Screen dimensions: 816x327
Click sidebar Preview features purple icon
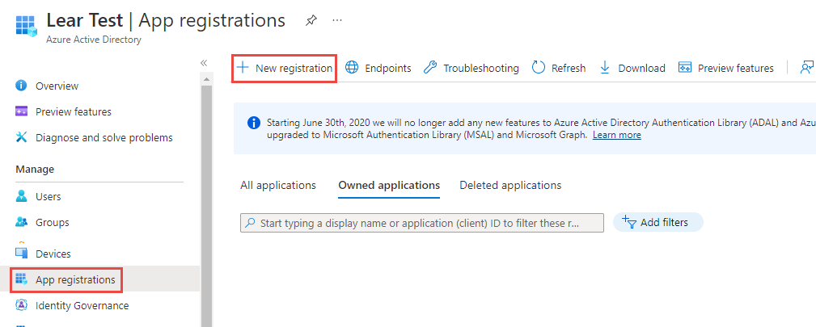(21, 111)
